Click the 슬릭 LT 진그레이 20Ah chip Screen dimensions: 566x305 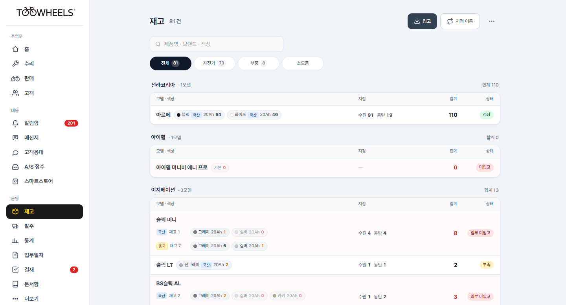tap(204, 265)
